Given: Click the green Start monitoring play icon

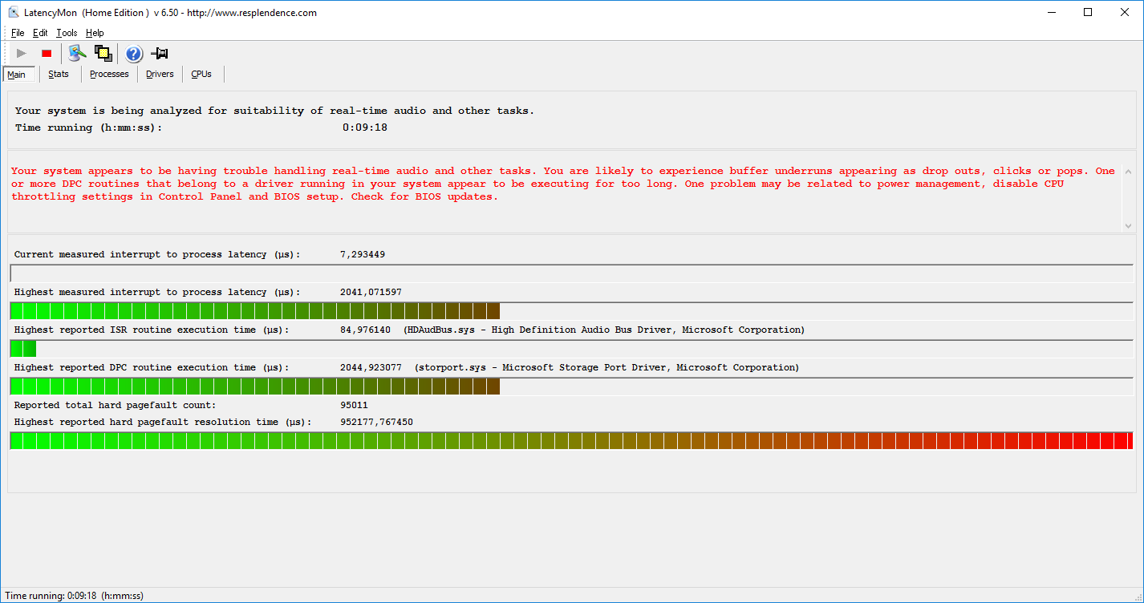Looking at the screenshot, I should 22,54.
